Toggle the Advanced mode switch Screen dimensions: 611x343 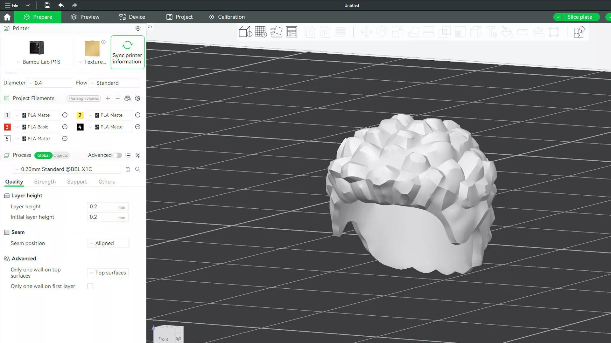point(117,155)
